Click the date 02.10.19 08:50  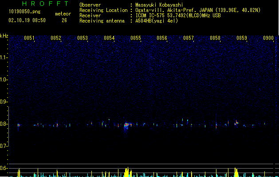[27, 20]
